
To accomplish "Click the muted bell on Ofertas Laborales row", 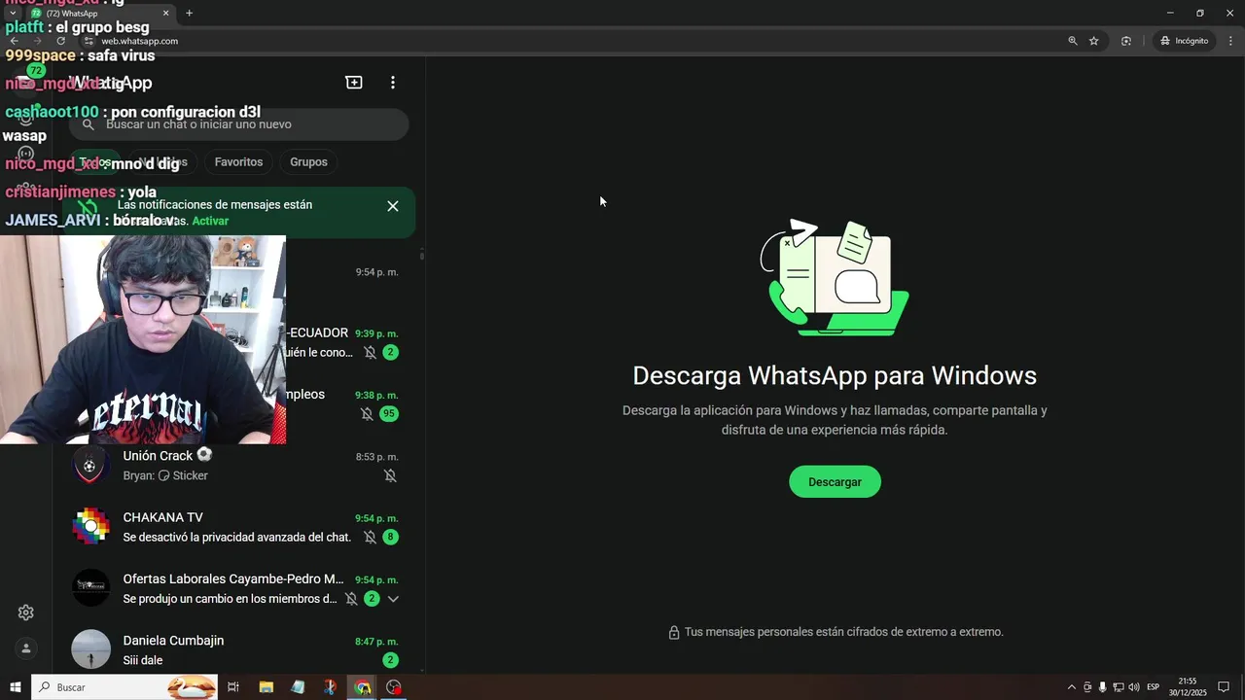I will [x=351, y=599].
